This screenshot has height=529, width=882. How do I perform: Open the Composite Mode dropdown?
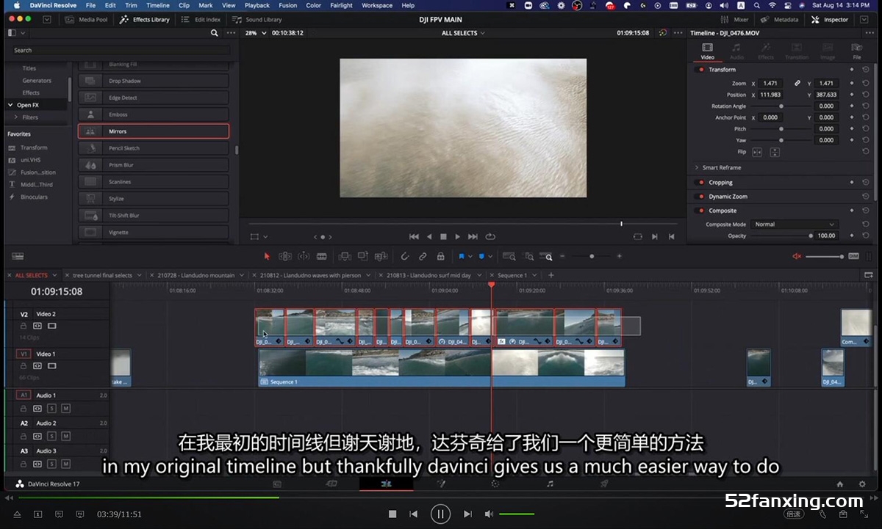pyautogui.click(x=794, y=225)
